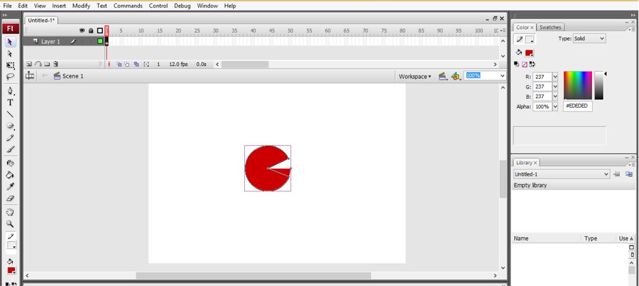Screen dimensions: 639x286
Task: Click the hide-timeline icon left of Scene 1
Action: pyautogui.click(x=30, y=76)
